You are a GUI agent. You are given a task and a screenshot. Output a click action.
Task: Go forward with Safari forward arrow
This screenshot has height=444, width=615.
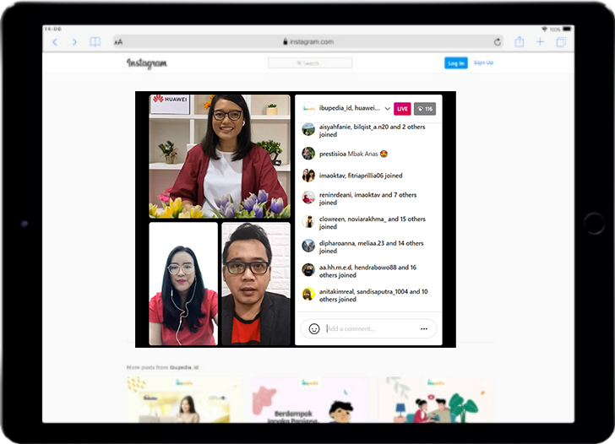74,42
